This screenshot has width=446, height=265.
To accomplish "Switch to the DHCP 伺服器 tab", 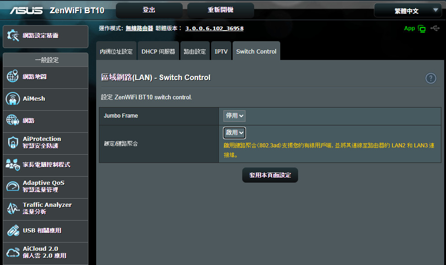I will (158, 51).
